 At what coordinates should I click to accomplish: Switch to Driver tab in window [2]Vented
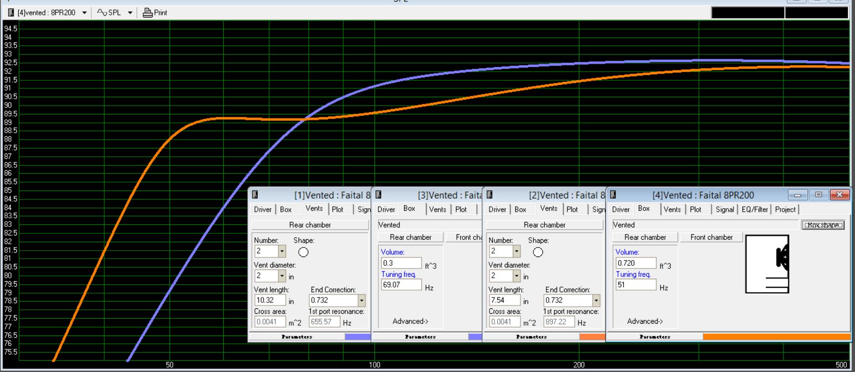[497, 209]
